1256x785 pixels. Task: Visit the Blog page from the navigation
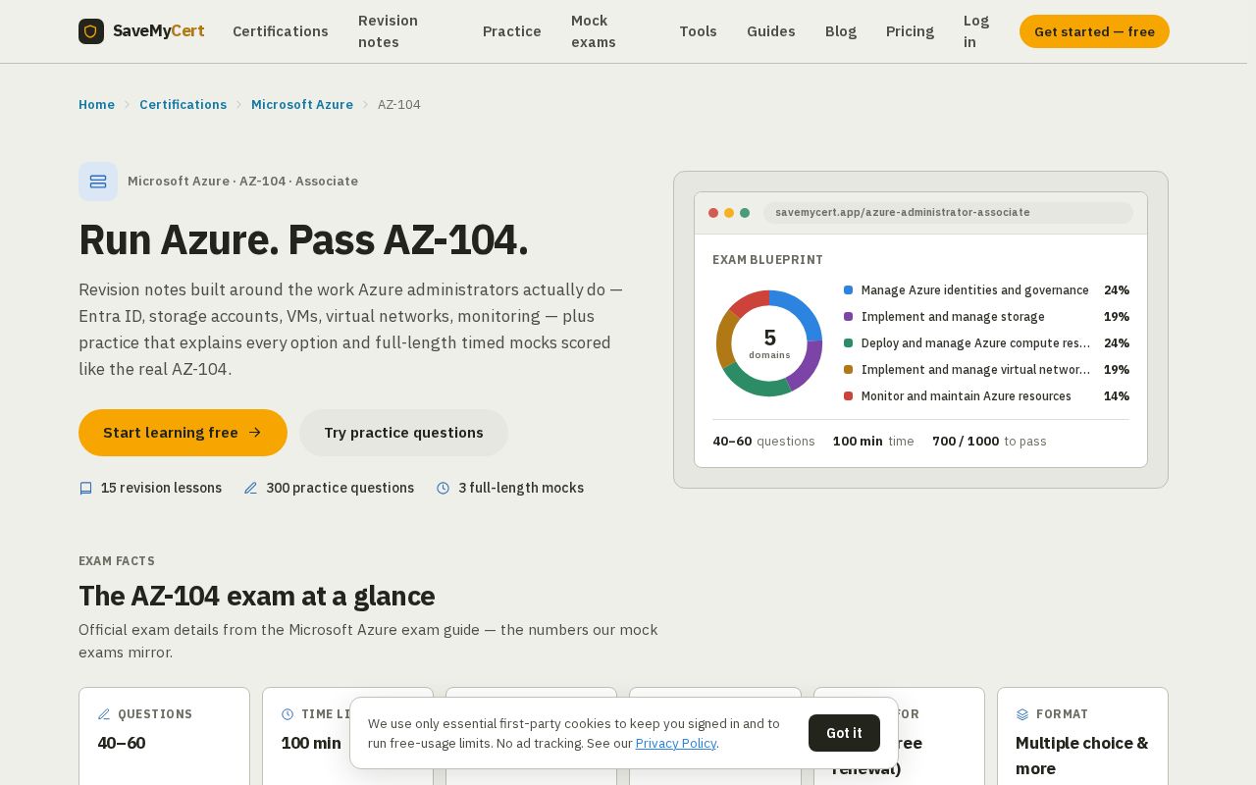[x=841, y=31]
